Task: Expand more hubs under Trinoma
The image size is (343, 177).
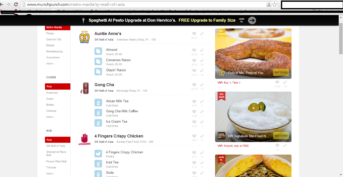Action: [50, 174]
